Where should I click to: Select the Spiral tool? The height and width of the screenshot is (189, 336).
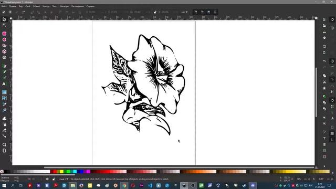(x=4, y=57)
